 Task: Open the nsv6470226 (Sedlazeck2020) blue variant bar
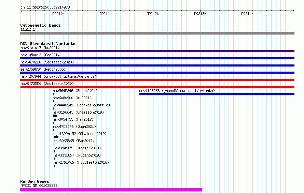(x=157, y=65)
